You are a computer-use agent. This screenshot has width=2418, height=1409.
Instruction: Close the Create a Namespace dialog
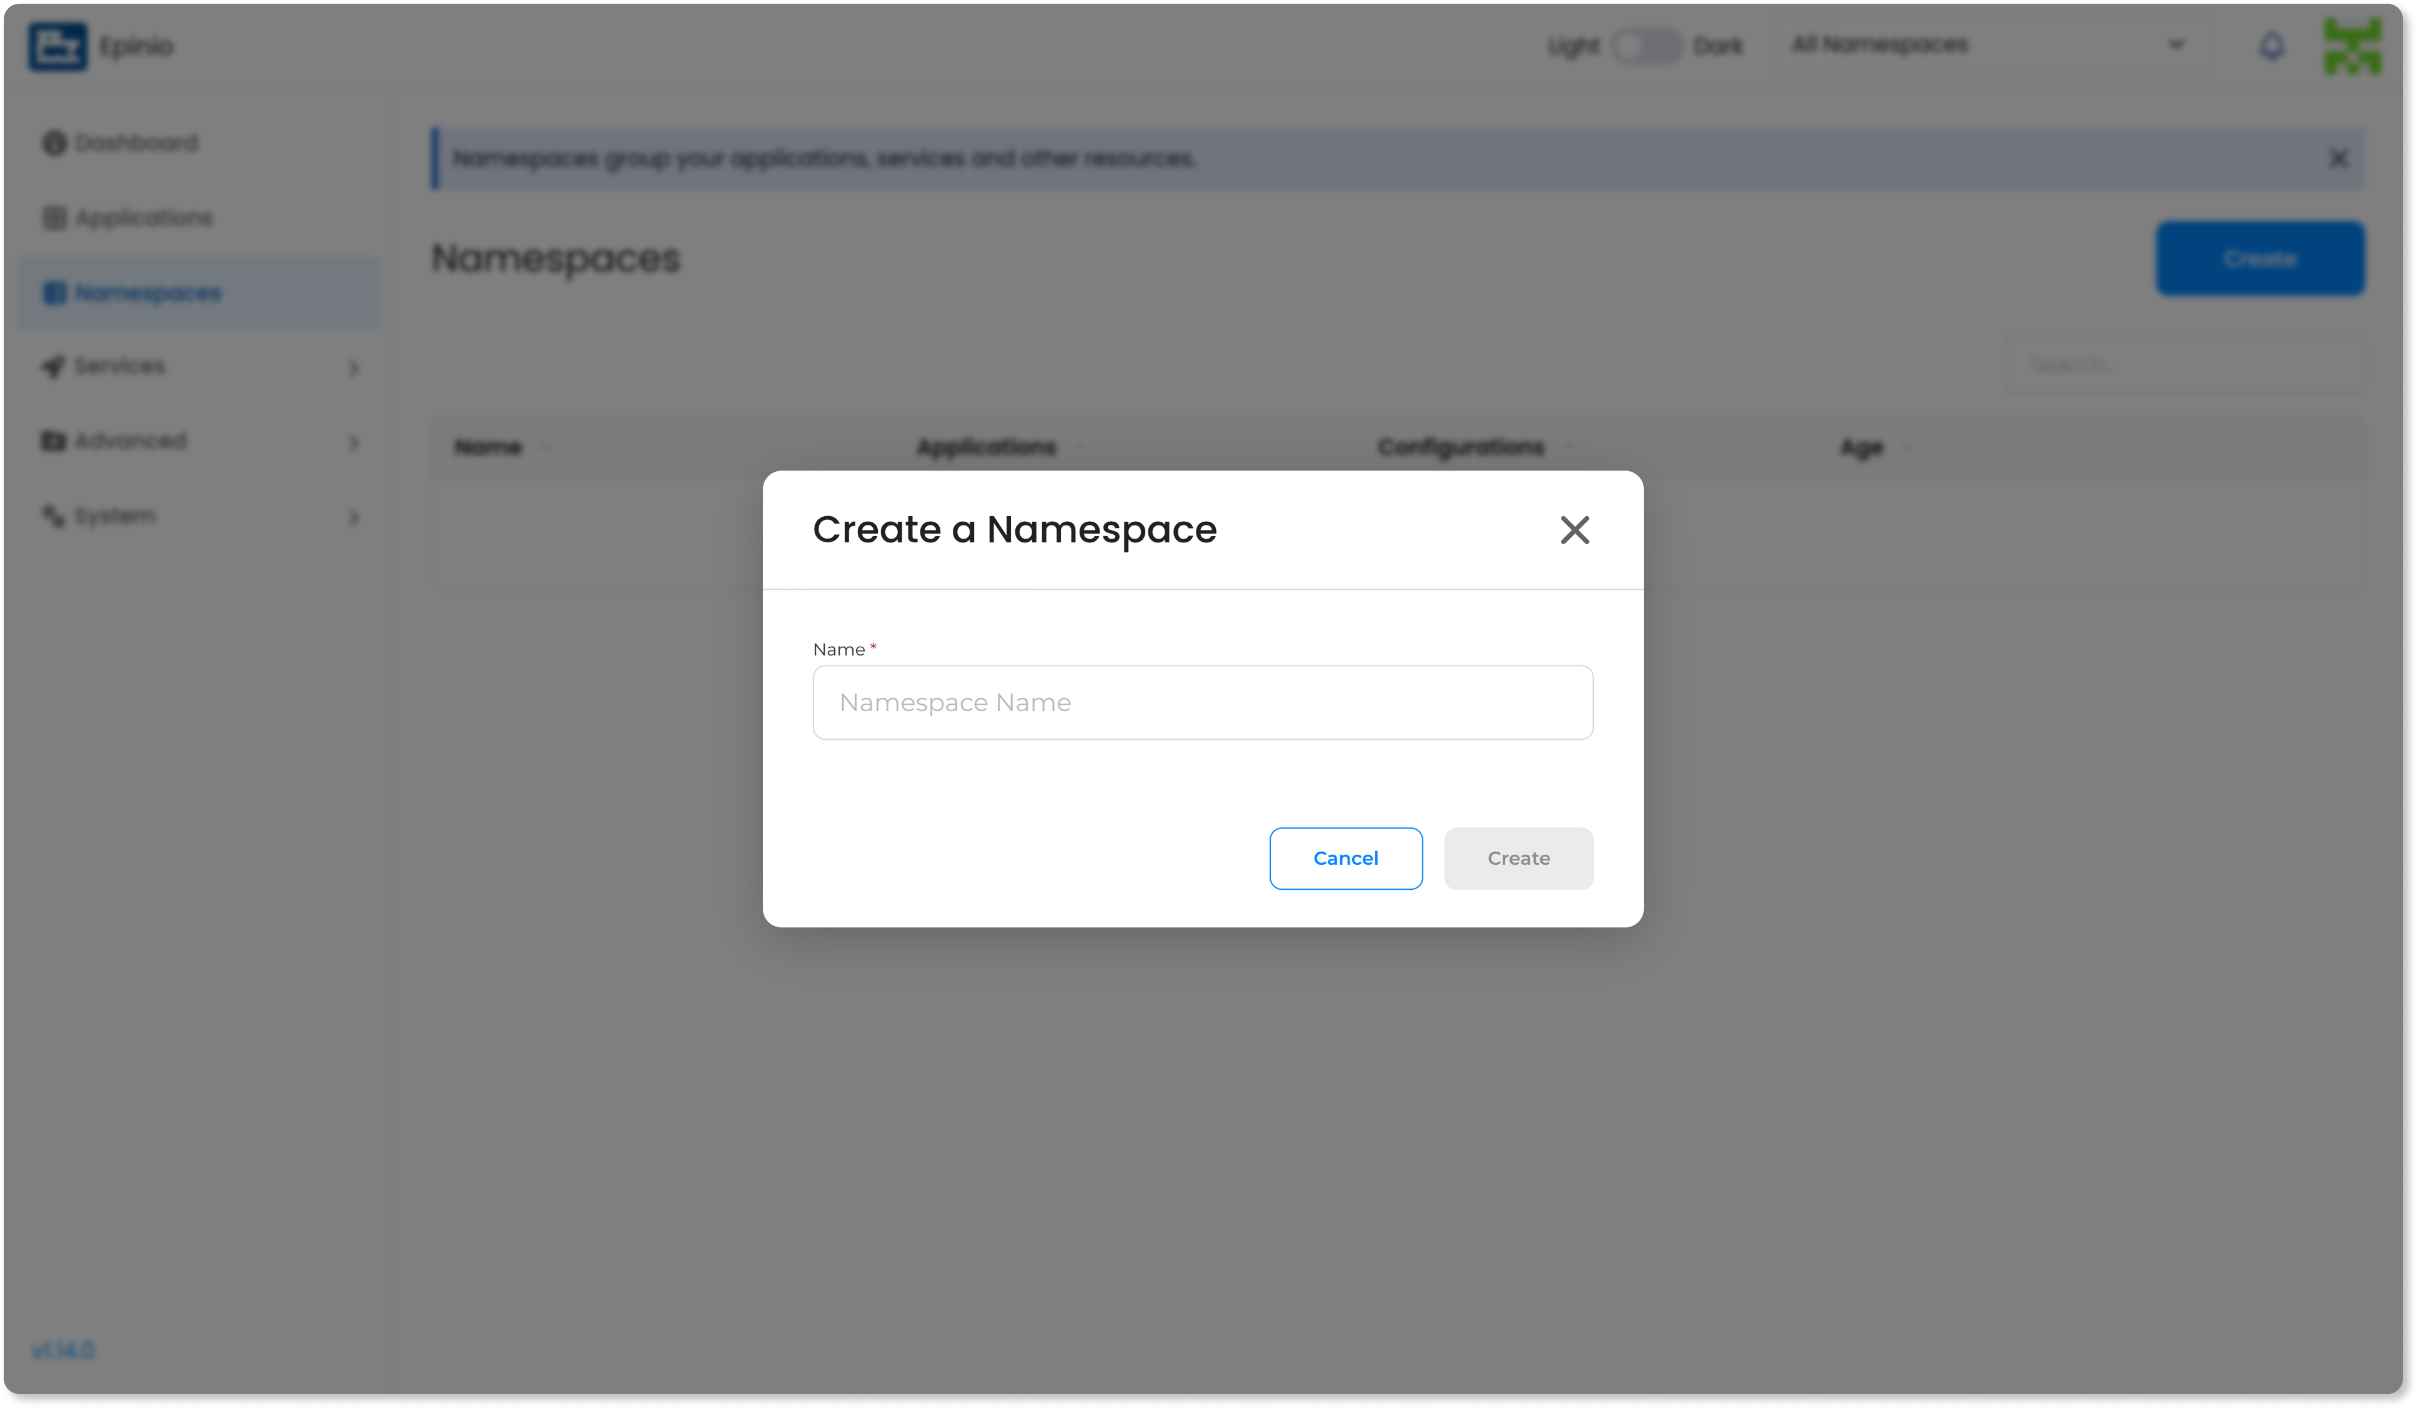(x=1575, y=530)
